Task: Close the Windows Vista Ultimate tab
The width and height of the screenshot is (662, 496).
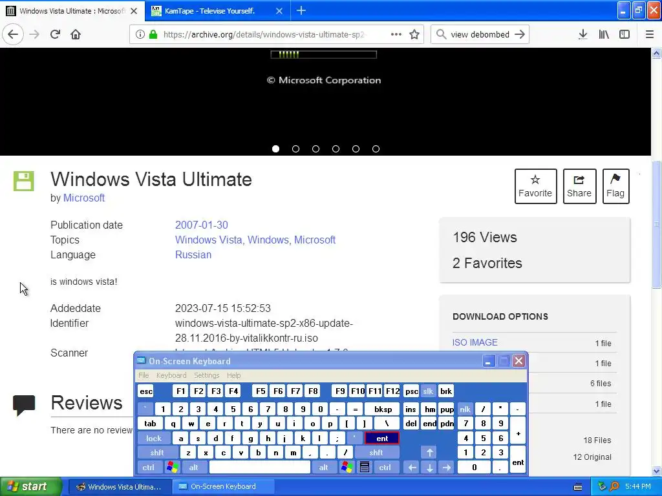Action: click(x=134, y=11)
